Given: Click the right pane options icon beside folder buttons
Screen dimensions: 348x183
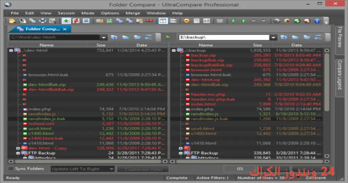Looking at the screenshot, I should [x=318, y=37].
